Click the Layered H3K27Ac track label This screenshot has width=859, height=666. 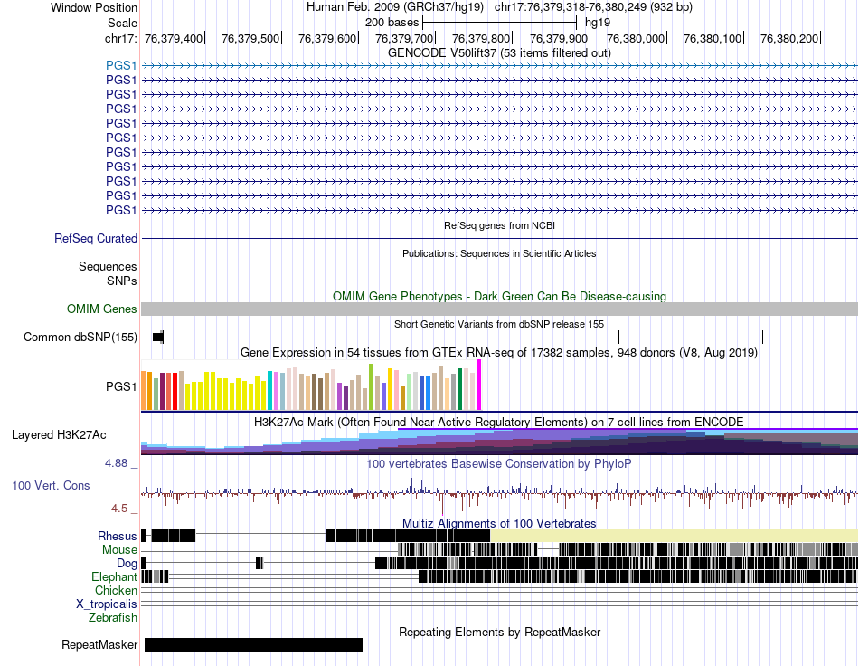tap(59, 435)
